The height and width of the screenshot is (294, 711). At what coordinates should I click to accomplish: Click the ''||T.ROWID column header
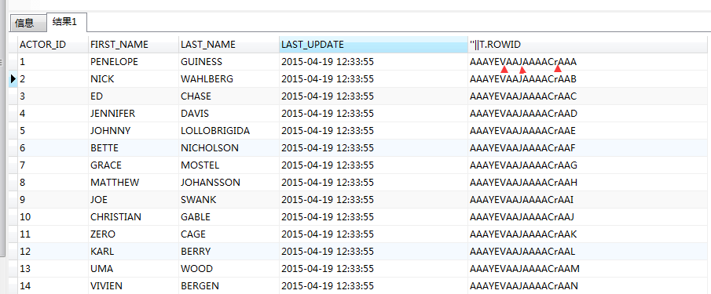click(589, 45)
